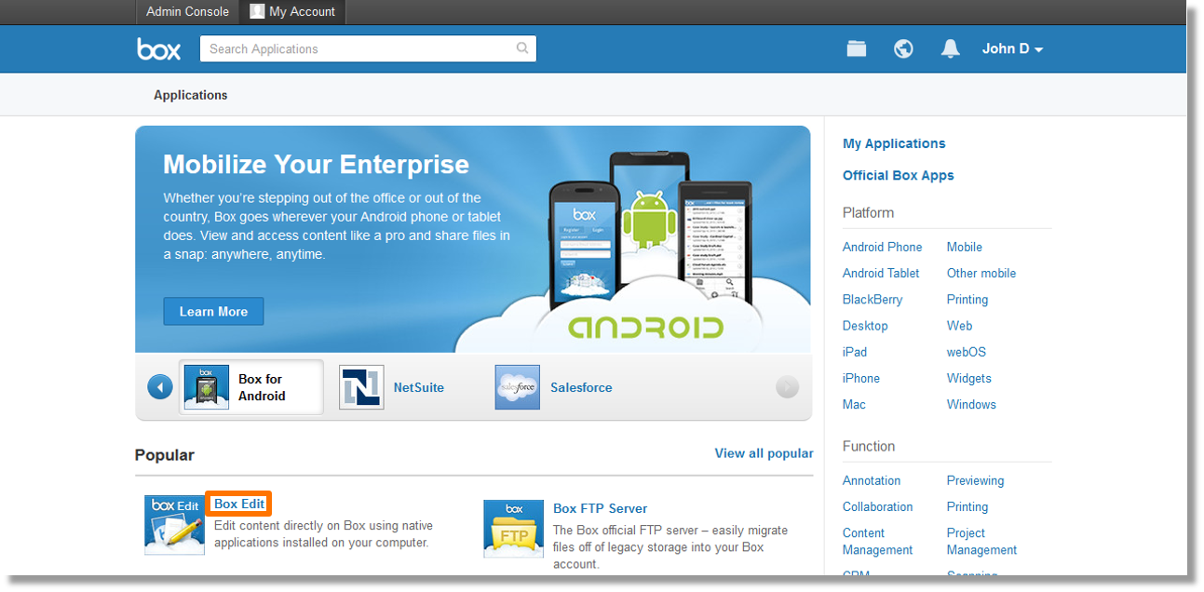Screen dimensions: 1204x592
Task: Filter by Desktop platform
Action: [865, 326]
